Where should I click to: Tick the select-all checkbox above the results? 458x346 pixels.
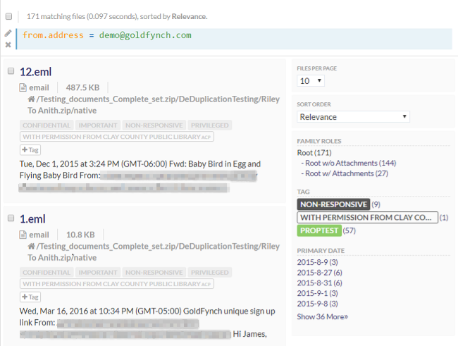click(9, 15)
